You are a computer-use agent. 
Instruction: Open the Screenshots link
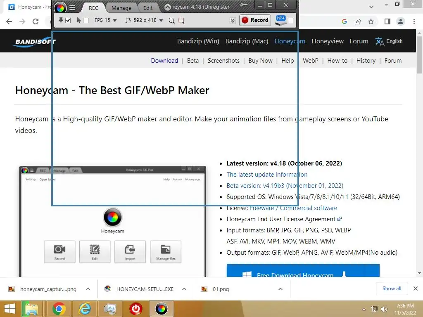coord(223,61)
